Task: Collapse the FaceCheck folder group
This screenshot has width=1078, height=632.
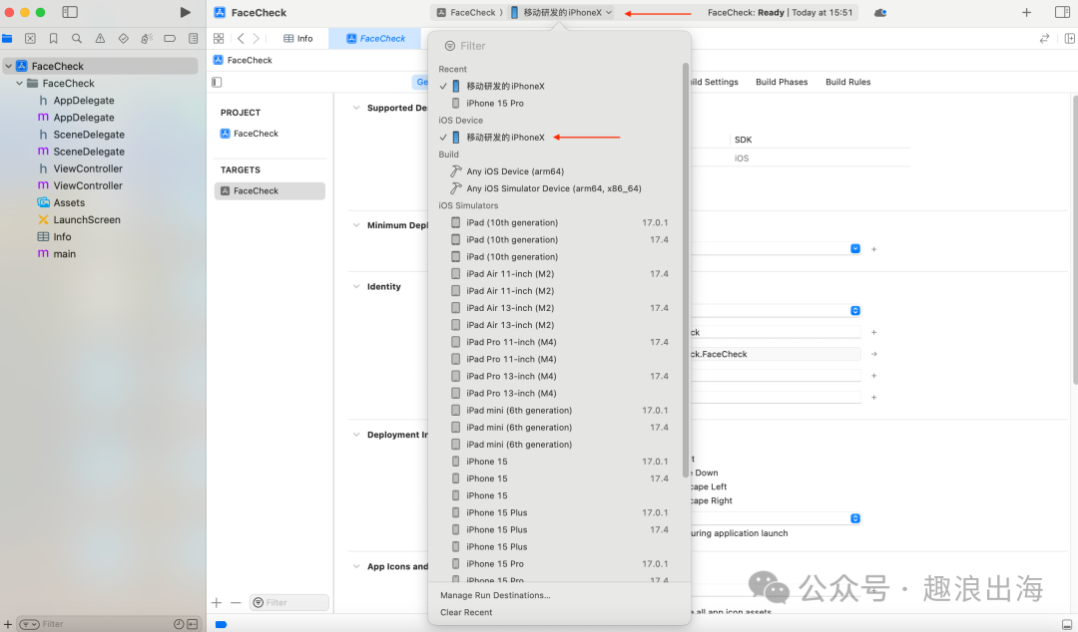Action: (19, 83)
